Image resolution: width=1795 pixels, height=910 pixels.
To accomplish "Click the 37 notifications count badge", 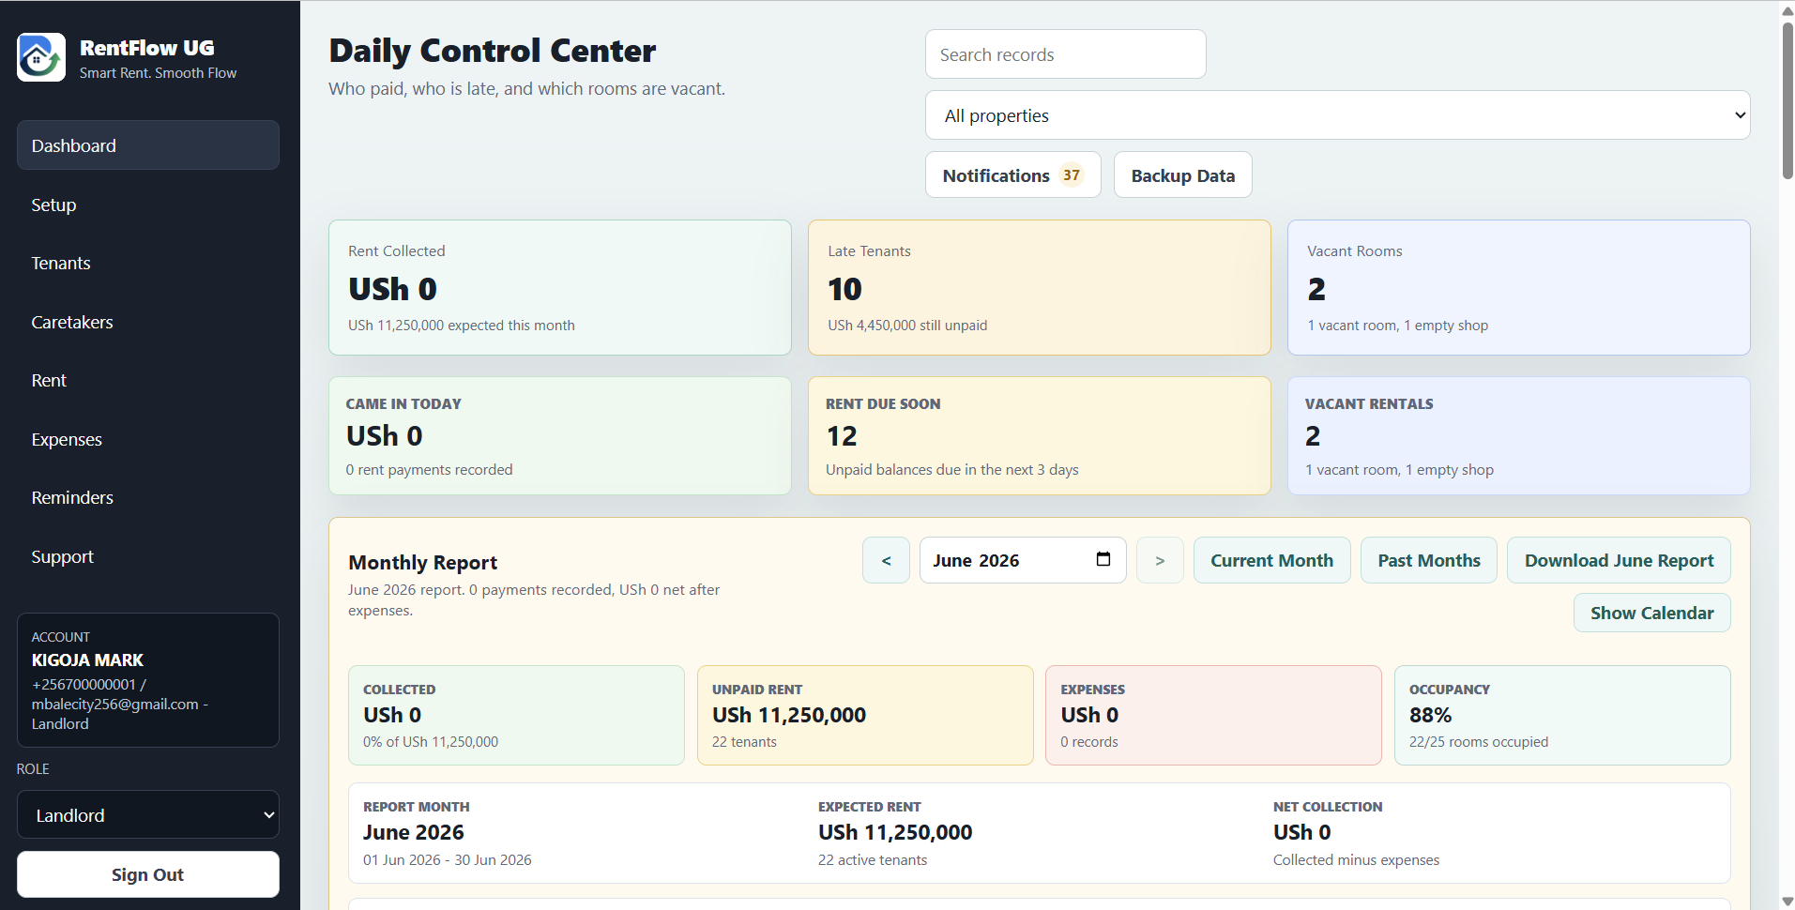I will point(1072,175).
